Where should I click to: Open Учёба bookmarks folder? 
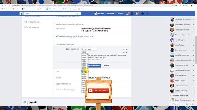(81, 9)
